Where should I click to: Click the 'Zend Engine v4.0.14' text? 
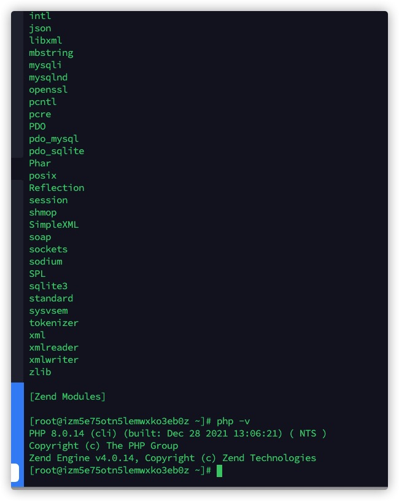click(82, 458)
